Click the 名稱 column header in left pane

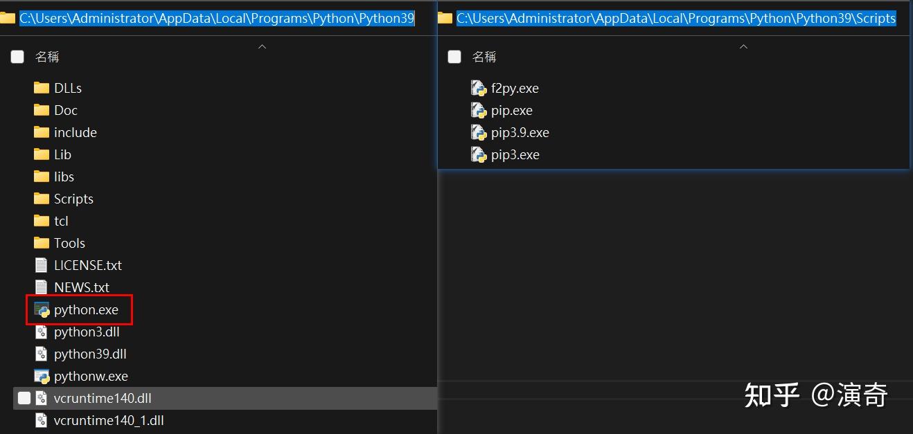point(47,57)
